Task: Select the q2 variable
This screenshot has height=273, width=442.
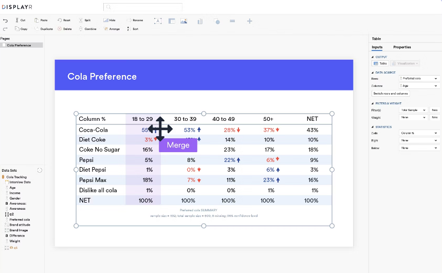Action: pos(11,214)
